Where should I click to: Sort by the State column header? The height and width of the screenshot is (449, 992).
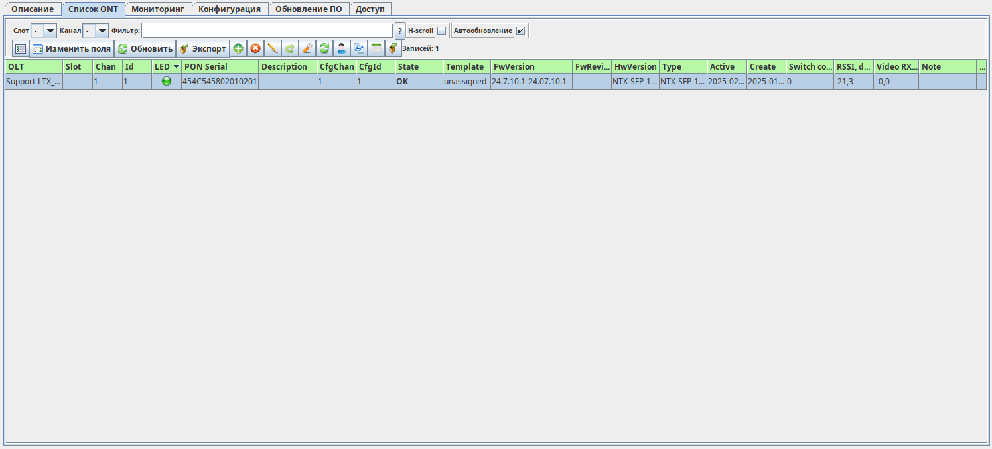click(x=419, y=66)
